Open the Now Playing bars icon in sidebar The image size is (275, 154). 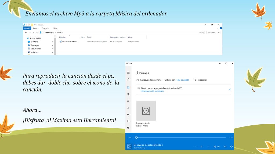[128, 108]
